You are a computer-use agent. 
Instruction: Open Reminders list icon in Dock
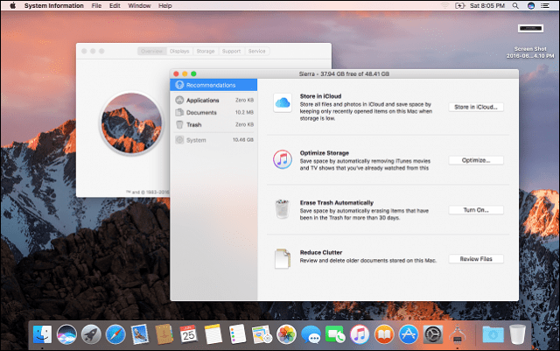(x=237, y=334)
